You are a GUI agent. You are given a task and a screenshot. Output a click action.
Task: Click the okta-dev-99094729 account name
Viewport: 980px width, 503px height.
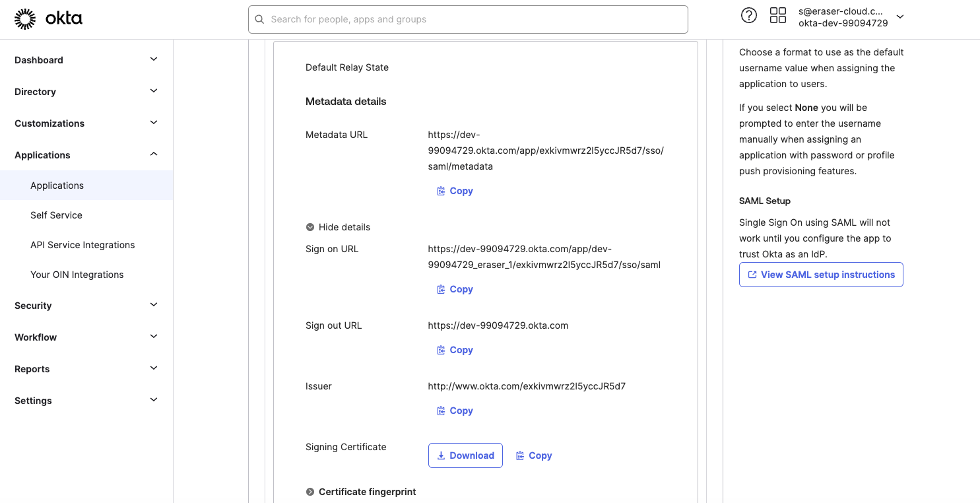tap(843, 23)
